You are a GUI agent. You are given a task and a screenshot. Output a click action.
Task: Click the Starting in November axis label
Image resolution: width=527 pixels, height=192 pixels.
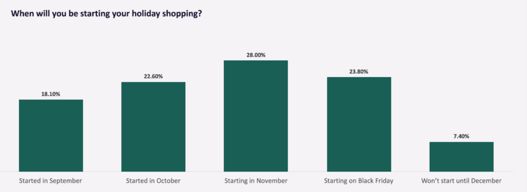pos(256,181)
